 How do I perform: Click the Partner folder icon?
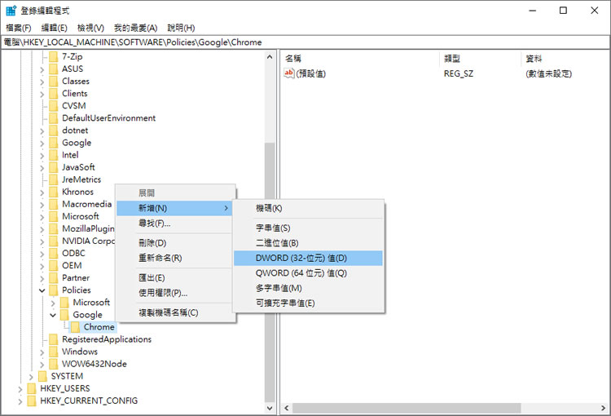tap(54, 278)
